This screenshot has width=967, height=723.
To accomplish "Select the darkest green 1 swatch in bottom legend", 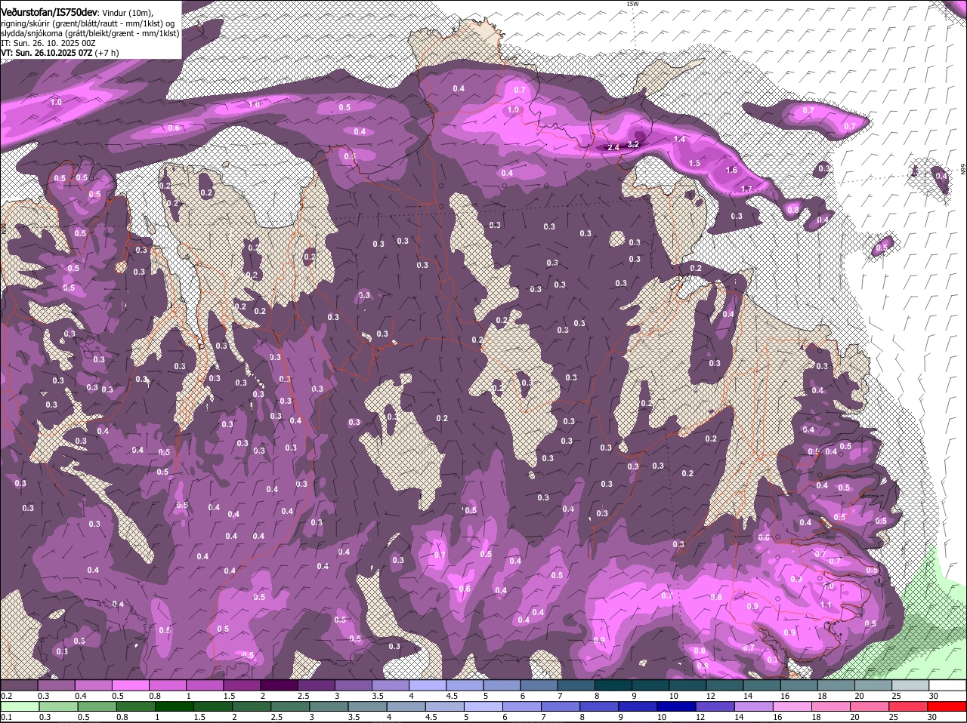I will tap(175, 707).
